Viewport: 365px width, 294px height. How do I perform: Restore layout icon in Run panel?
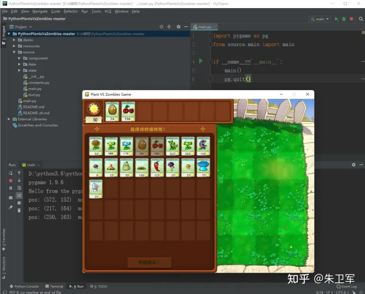(11, 198)
